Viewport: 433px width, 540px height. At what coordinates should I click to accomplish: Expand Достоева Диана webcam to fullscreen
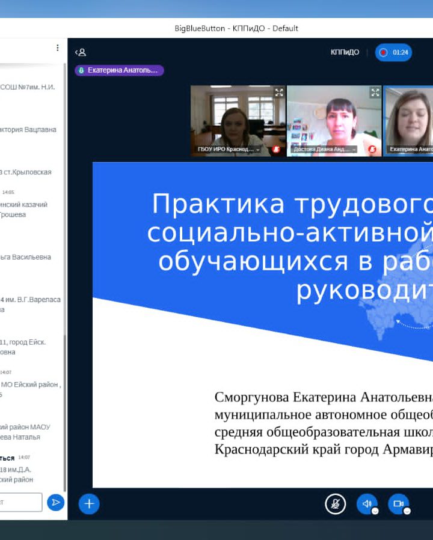point(375,92)
